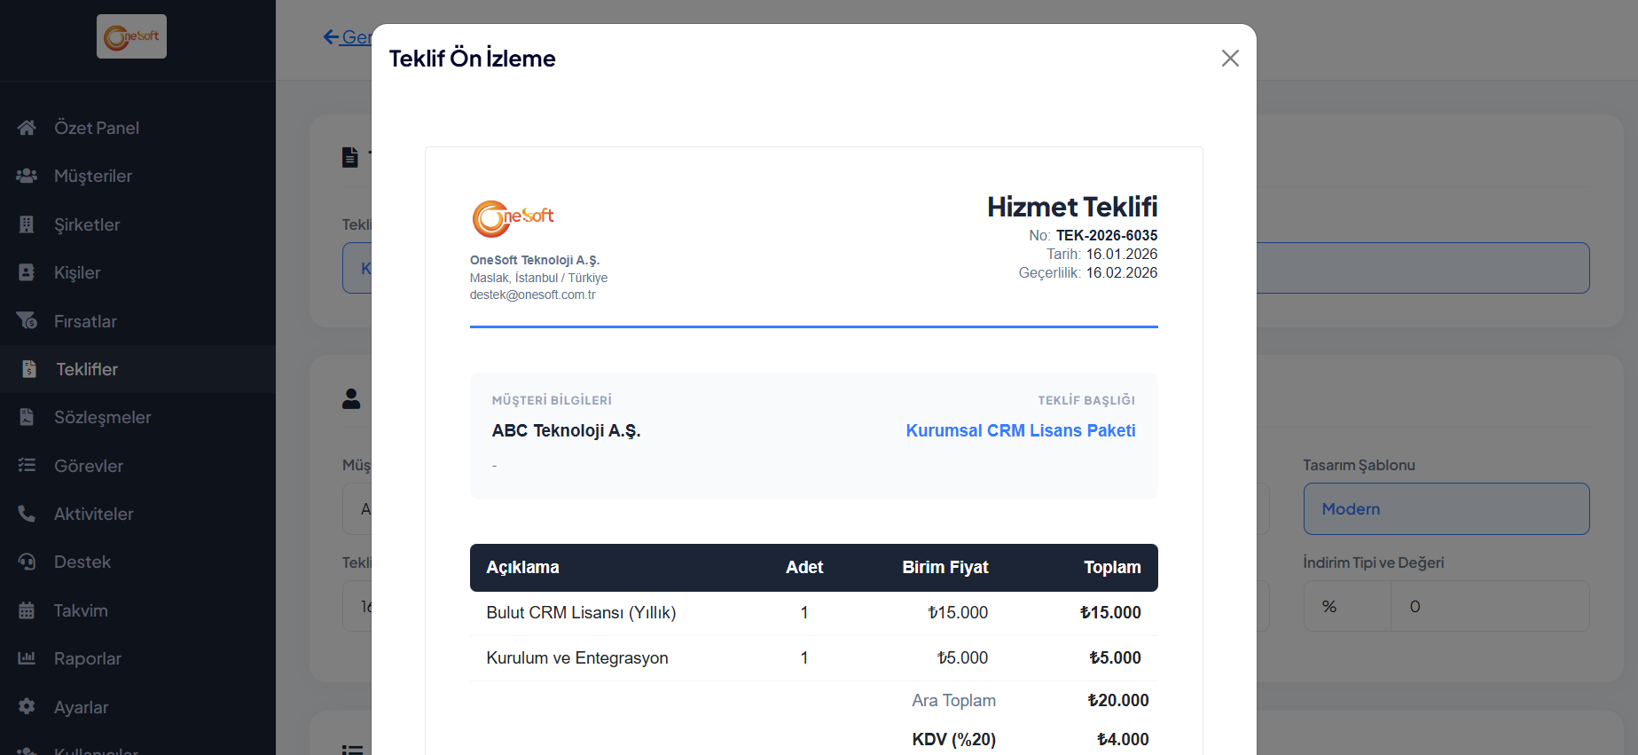Screen dimensions: 1638x755
Task: Click KDV amount ₺4.000
Action: click(x=1123, y=739)
